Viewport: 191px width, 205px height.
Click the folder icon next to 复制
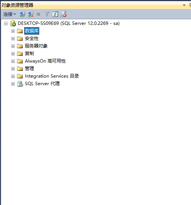click(20, 54)
